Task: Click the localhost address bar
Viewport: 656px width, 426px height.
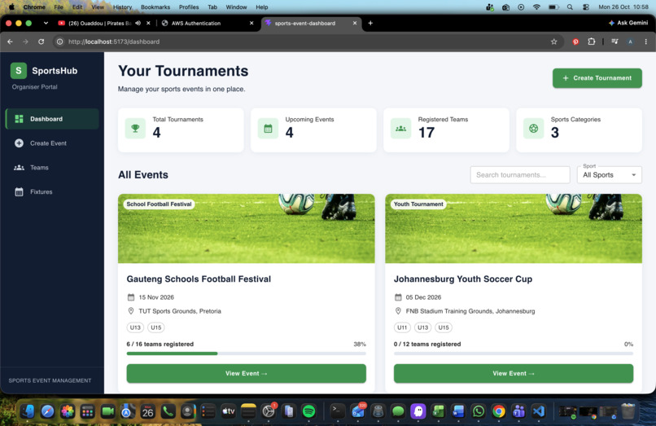Action: point(301,42)
